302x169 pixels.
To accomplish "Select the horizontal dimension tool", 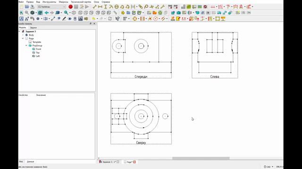I will [x=100, y=7].
